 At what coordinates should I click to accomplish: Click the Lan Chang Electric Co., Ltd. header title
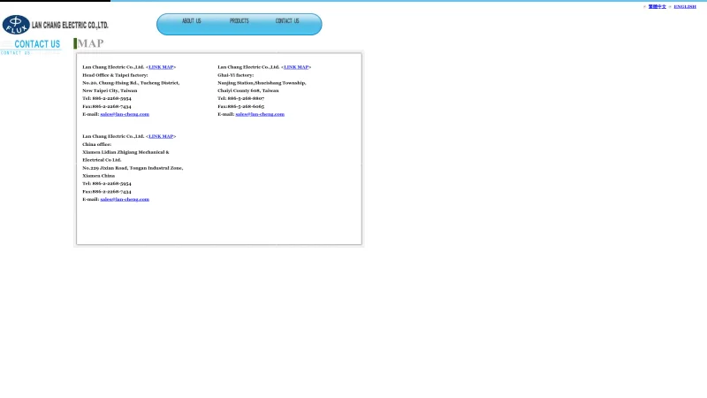pos(70,26)
